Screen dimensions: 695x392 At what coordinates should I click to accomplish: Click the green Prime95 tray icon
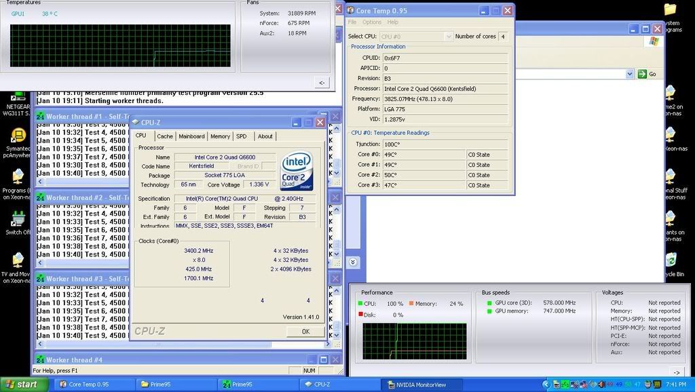pyautogui.click(x=565, y=385)
